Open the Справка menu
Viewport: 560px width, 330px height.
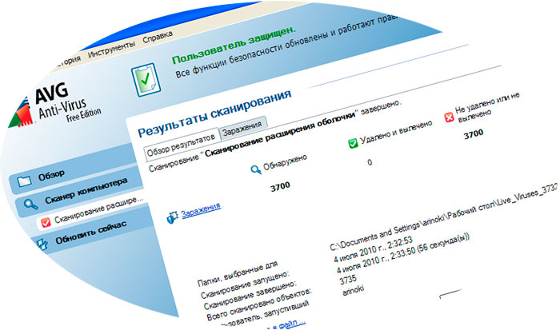point(158,36)
